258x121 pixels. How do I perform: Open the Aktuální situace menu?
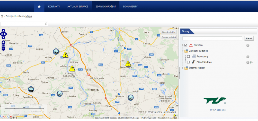[x=78, y=7]
